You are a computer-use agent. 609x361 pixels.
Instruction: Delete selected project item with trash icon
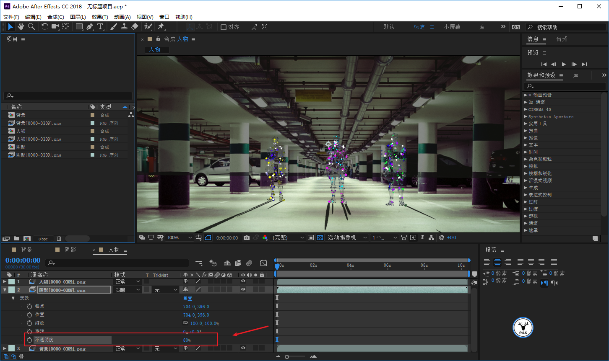[59, 239]
